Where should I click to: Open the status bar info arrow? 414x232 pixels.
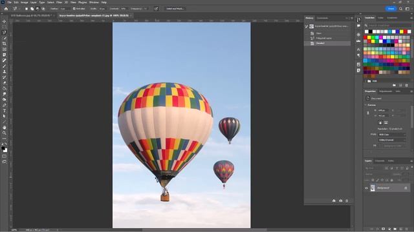pyautogui.click(x=58, y=230)
